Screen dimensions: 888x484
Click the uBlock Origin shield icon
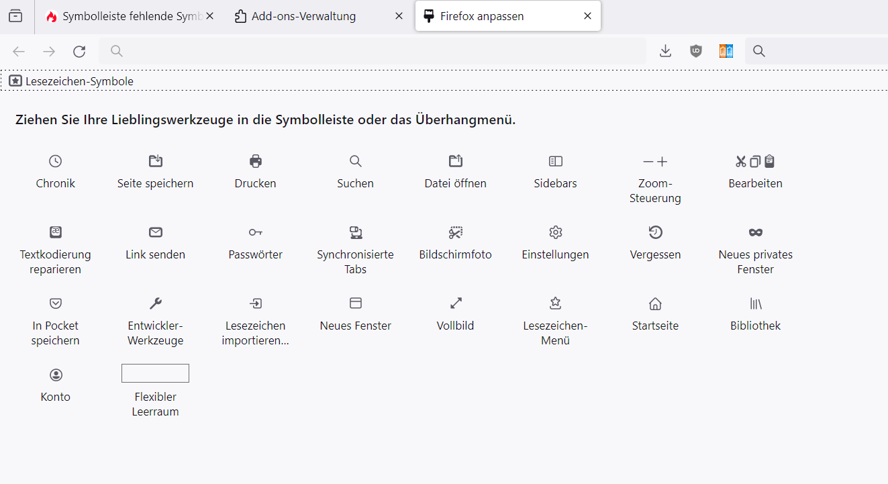click(696, 51)
